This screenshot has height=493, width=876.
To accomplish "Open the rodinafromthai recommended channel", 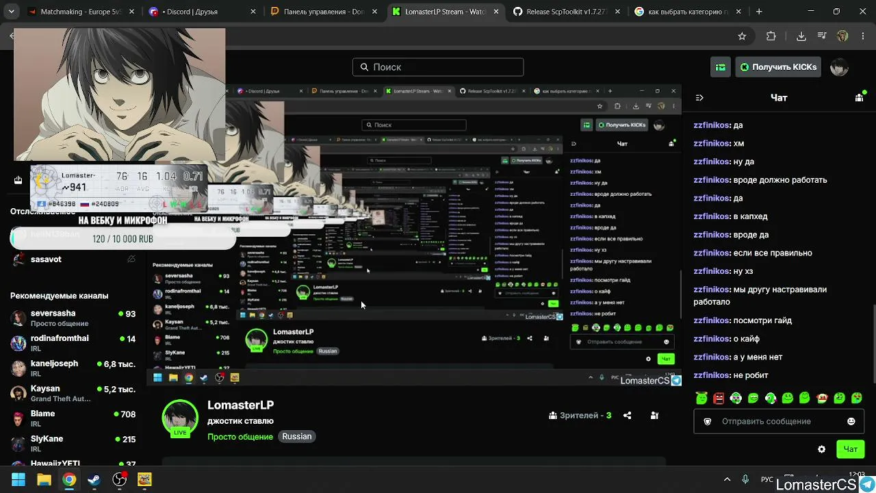I will pos(73,343).
